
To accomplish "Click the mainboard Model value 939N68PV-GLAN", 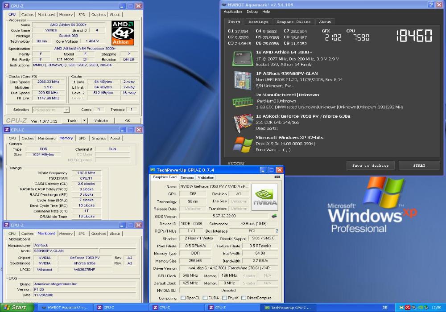I will 66,251.
